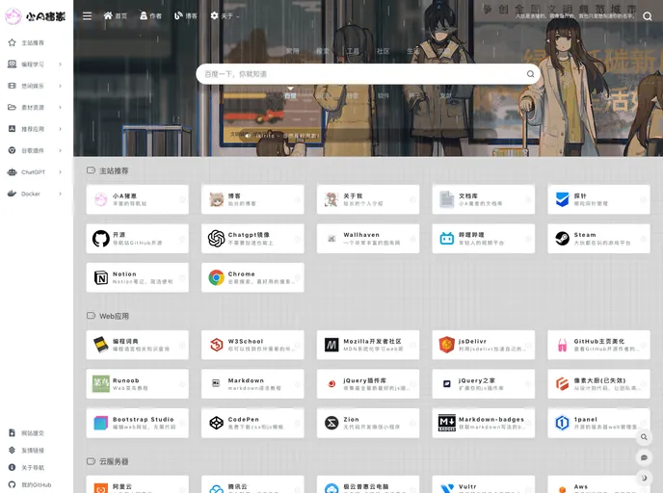Click the Runoob green logo
Image resolution: width=663 pixels, height=493 pixels.
100,383
